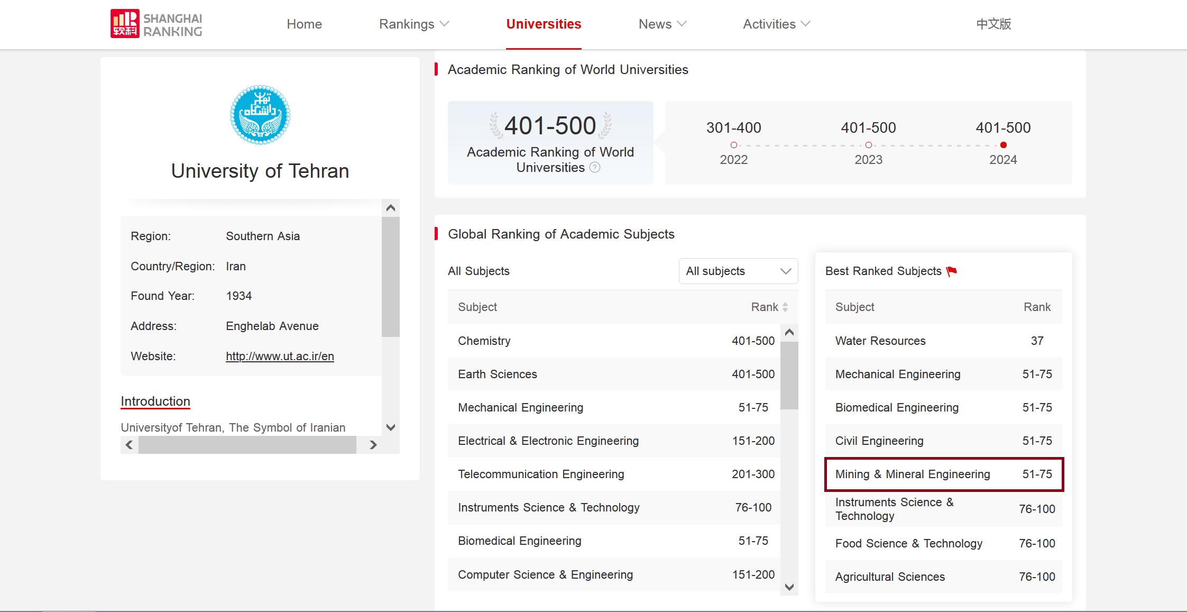The image size is (1187, 612).
Task: Open the ut.ac.ir website link
Action: [280, 357]
